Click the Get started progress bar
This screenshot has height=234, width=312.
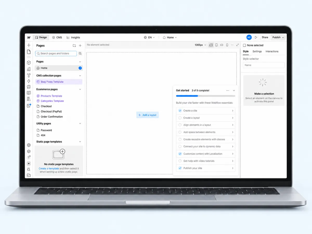click(x=206, y=96)
